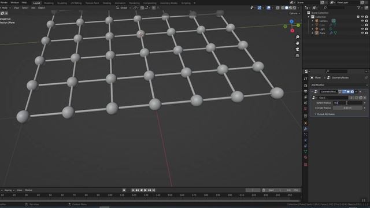
Task: Open the viewport Object menu
Action: pyautogui.click(x=42, y=8)
